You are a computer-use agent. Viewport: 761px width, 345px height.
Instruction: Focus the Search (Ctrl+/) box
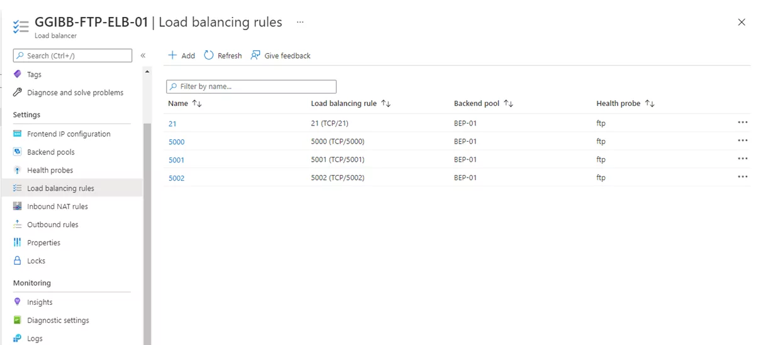coord(72,56)
